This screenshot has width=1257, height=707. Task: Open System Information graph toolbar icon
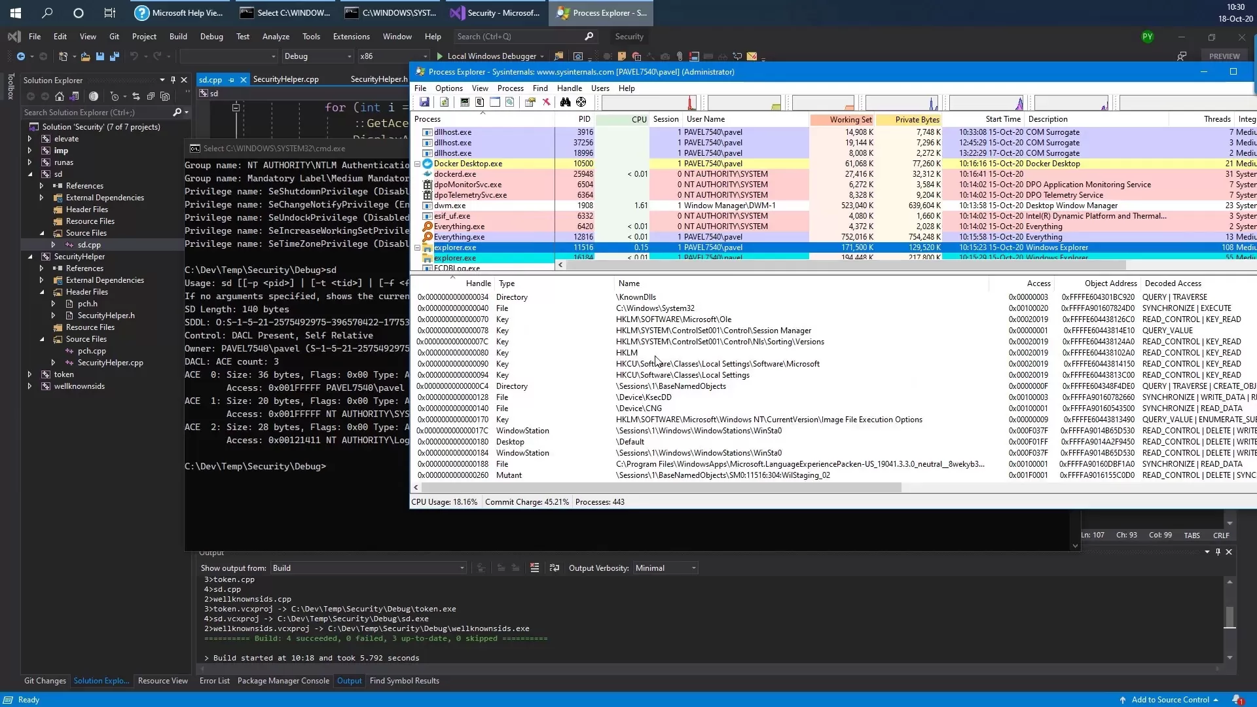point(465,102)
